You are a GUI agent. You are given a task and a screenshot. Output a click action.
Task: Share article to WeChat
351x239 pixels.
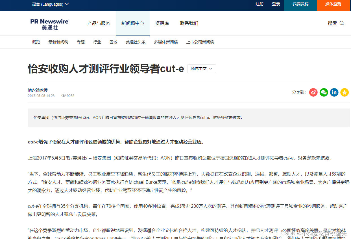tap(324, 92)
